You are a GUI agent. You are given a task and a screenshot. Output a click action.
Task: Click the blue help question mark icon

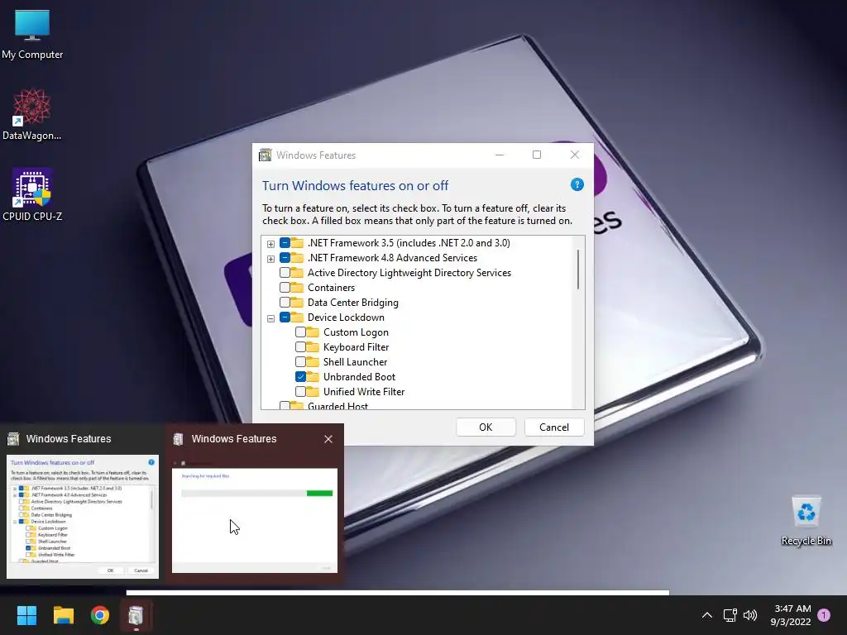click(577, 184)
